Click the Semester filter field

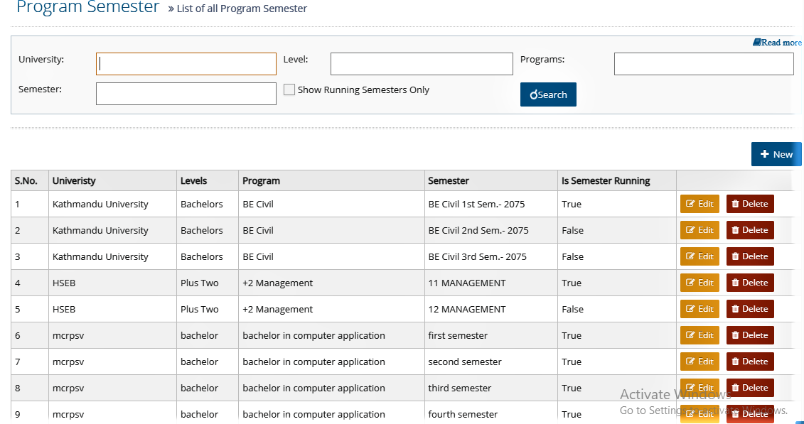click(x=186, y=94)
